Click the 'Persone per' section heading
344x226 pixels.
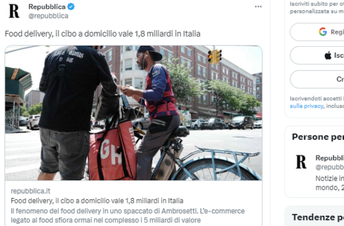pos(318,137)
